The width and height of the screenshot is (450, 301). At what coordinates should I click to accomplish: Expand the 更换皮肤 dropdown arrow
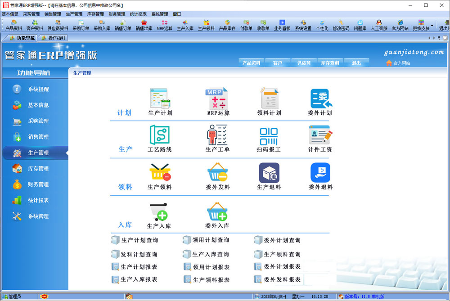(432, 26)
